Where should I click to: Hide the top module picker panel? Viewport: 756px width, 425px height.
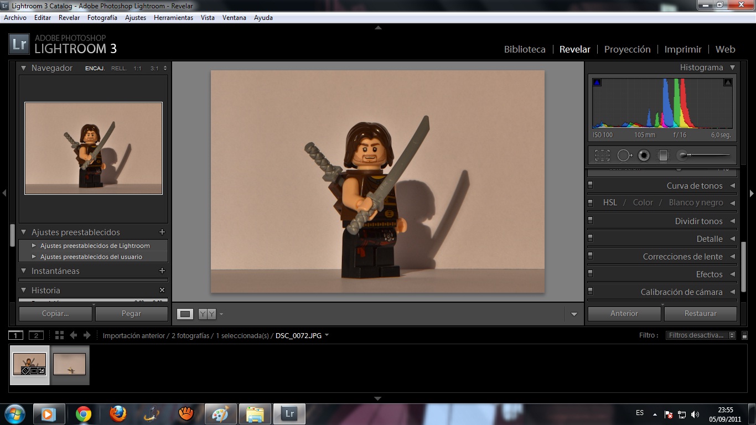pos(378,27)
